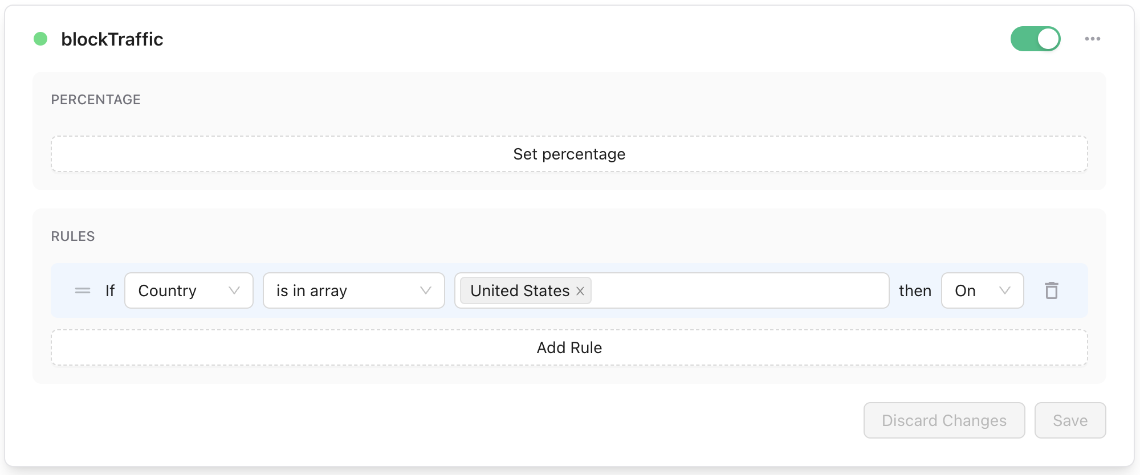Click the chevron arrow in Country dropdown
Viewport: 1140px width, 475px height.
tap(234, 290)
